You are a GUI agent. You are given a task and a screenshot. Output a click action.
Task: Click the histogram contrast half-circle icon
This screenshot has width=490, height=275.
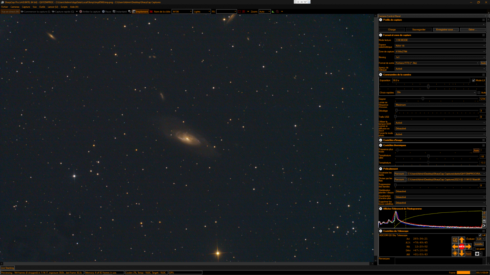(484, 226)
